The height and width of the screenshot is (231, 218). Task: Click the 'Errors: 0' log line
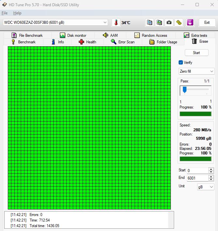click(x=36, y=215)
